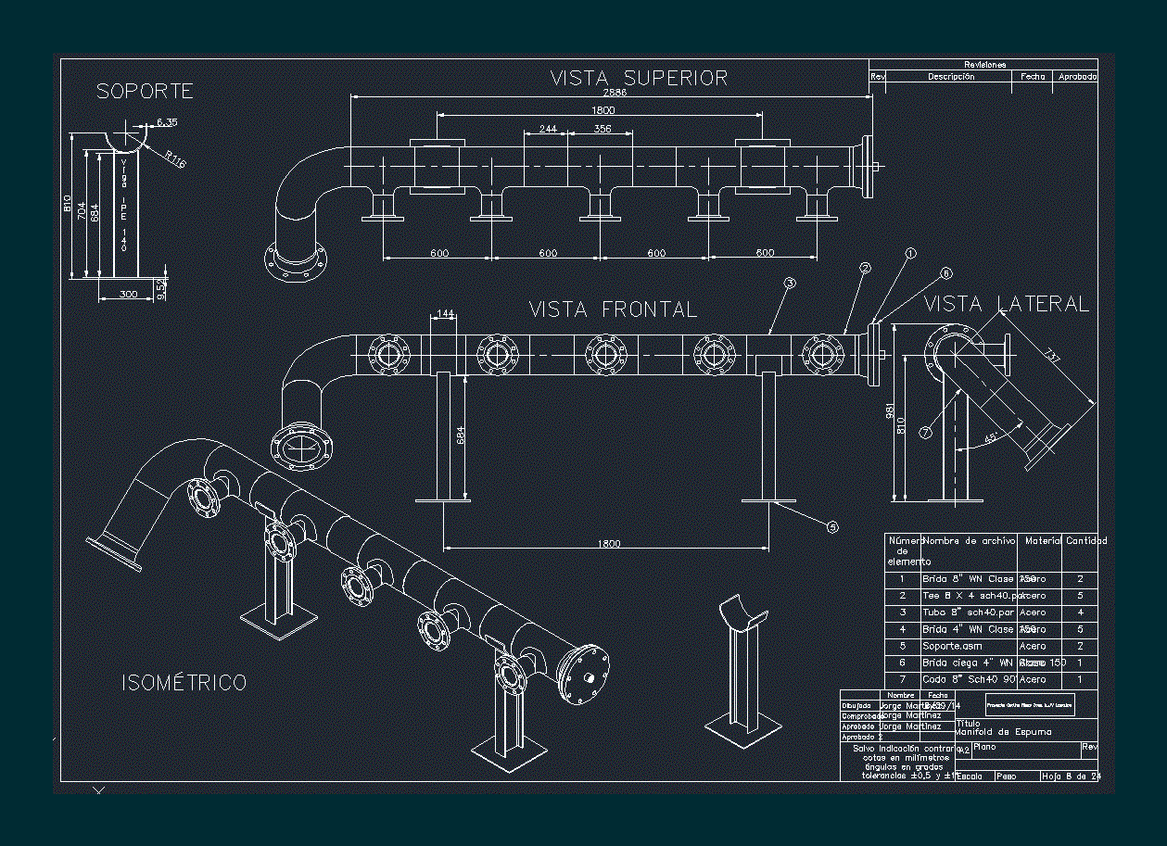Click balloon number 1 callout

[x=910, y=252]
